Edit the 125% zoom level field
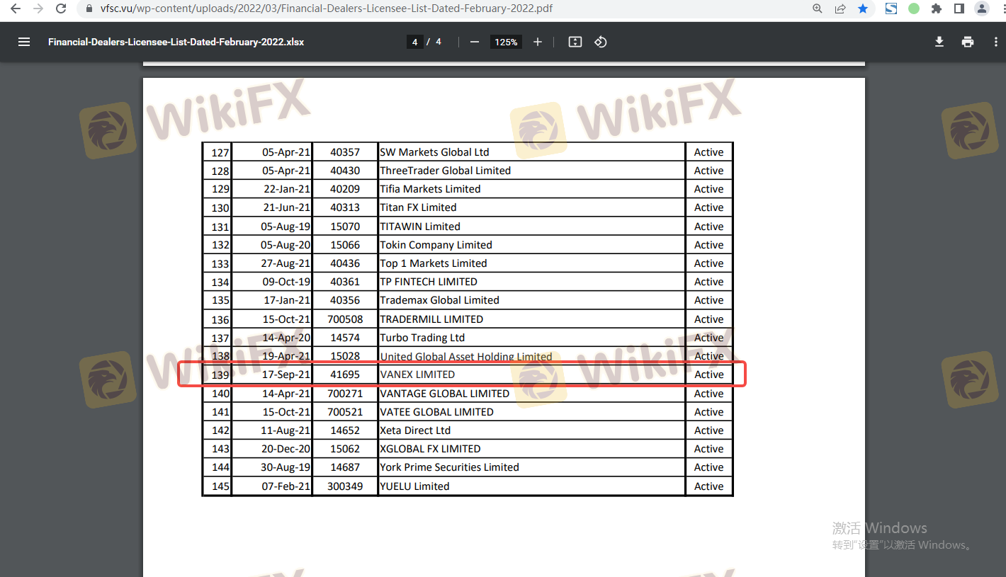Screen dimensions: 1006x577 pyautogui.click(x=506, y=42)
